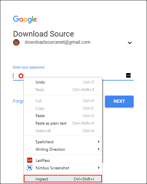Click the LastPass icon in password field
The width and height of the screenshot is (147, 184).
[128, 75]
